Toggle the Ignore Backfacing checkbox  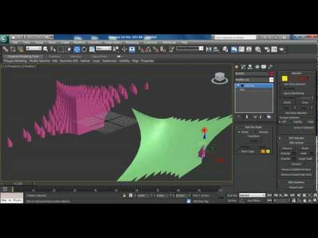pyautogui.click(x=282, y=93)
